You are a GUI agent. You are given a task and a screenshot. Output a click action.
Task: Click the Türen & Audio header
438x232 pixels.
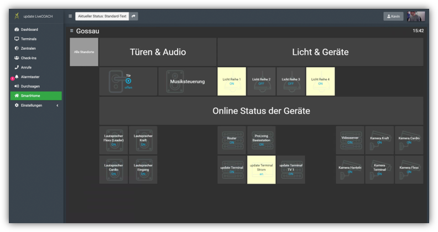coord(158,52)
